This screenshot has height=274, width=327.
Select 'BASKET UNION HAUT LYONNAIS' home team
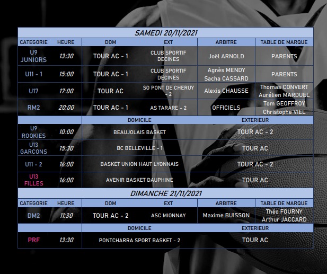pos(139,164)
